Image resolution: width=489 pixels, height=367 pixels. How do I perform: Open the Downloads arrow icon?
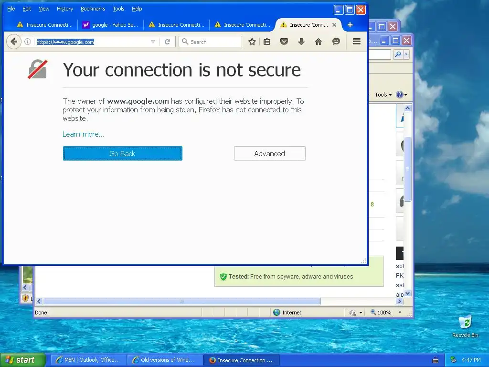click(x=301, y=42)
